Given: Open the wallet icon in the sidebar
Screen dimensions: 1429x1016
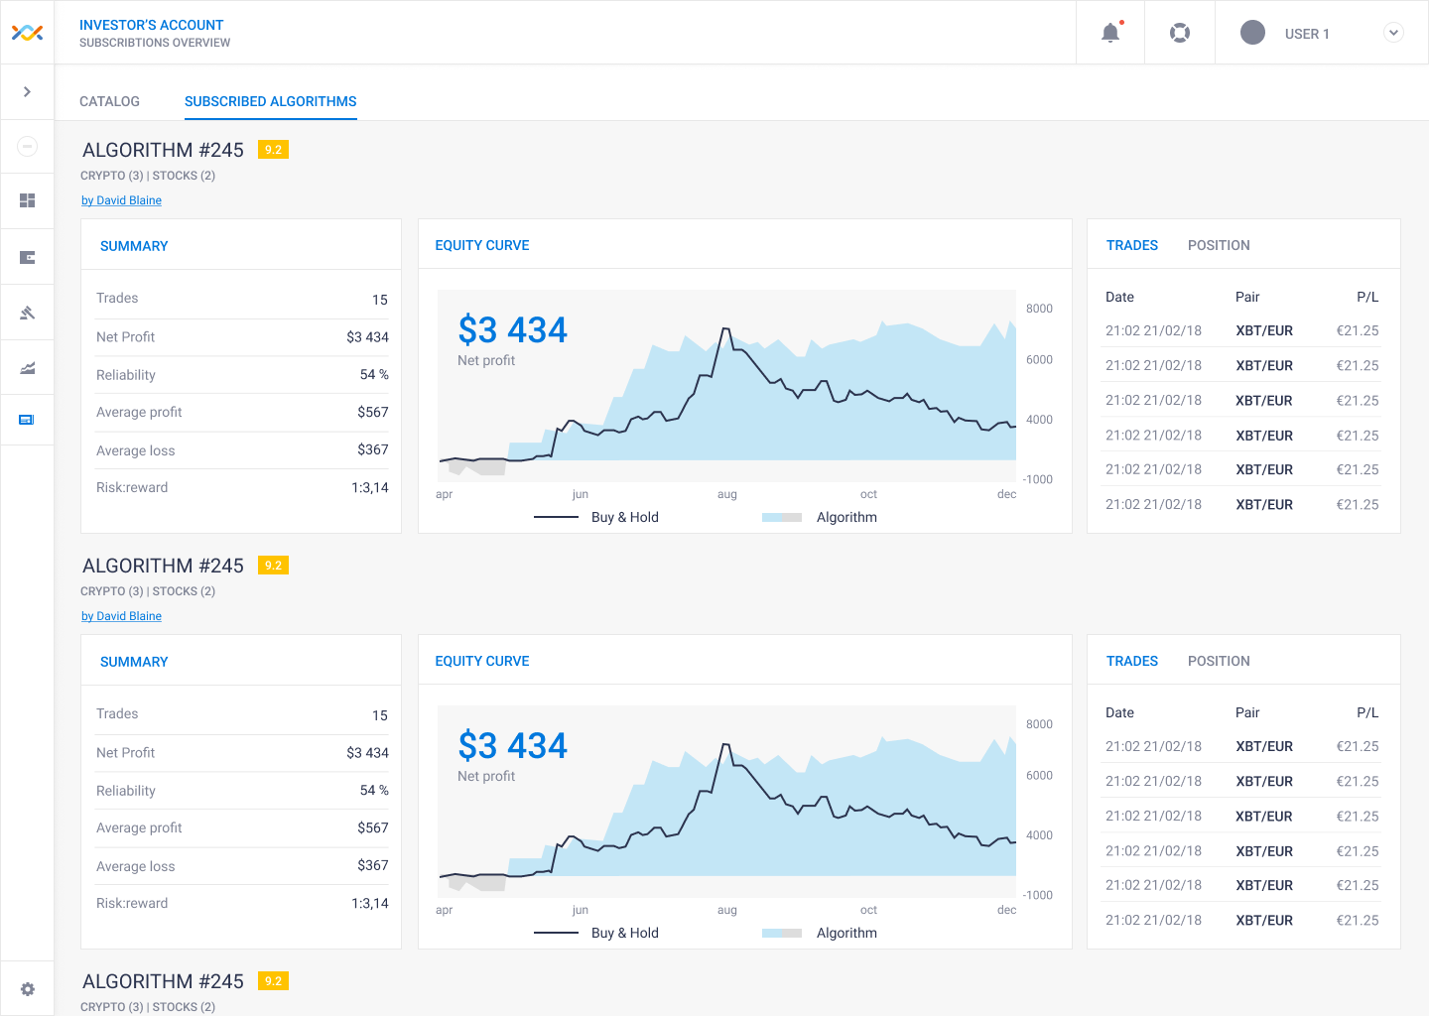Looking at the screenshot, I should pyautogui.click(x=28, y=257).
